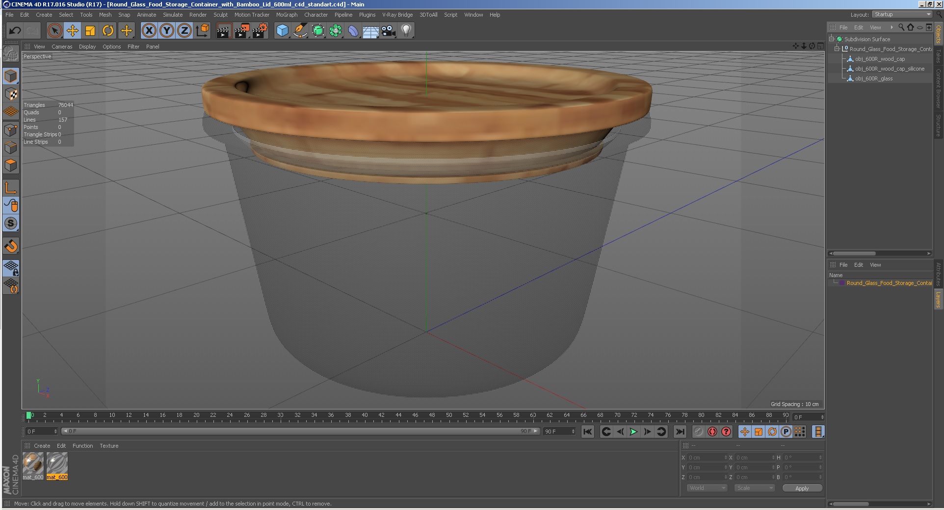Toggle X axis lock
Viewport: 944px width, 510px height.
click(x=149, y=31)
